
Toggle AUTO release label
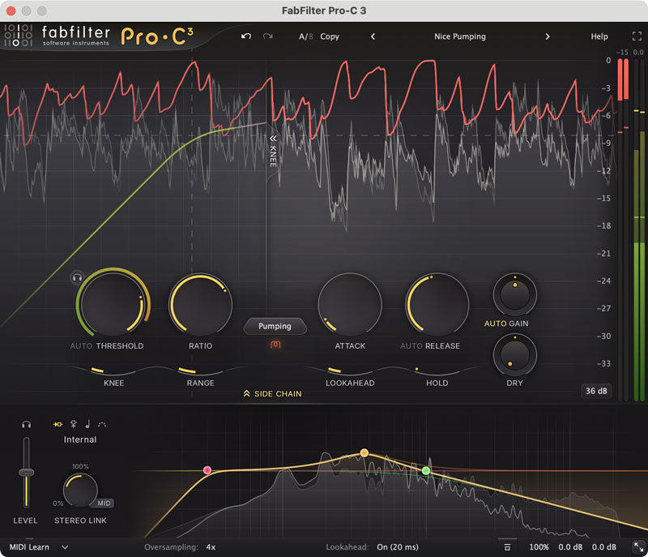[411, 345]
